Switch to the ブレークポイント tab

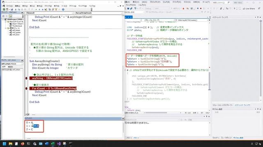tap(226, 138)
